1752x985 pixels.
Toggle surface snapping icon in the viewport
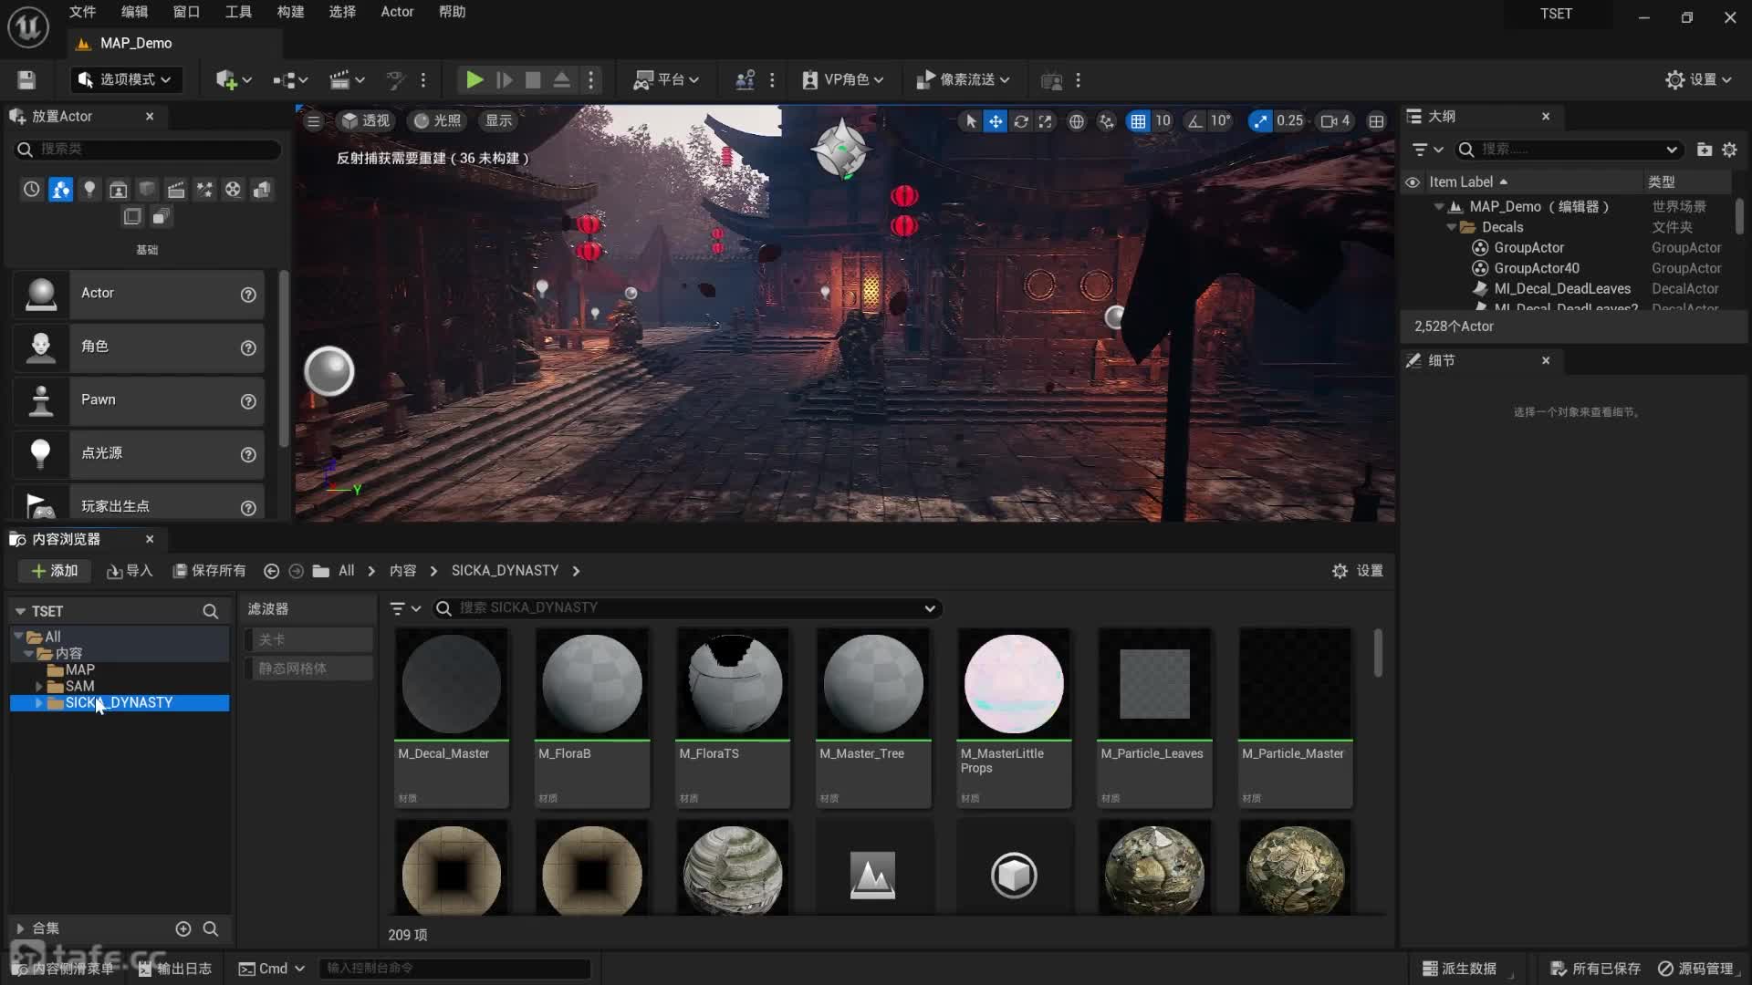tap(1107, 120)
